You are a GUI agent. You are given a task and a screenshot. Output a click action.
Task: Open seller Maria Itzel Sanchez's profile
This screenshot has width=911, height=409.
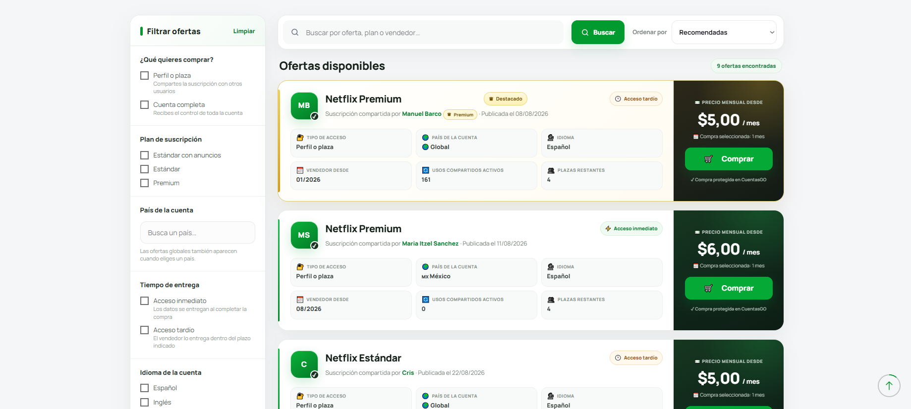pyautogui.click(x=430, y=244)
